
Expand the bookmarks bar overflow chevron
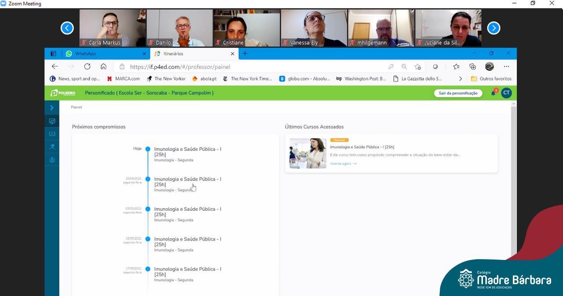460,79
